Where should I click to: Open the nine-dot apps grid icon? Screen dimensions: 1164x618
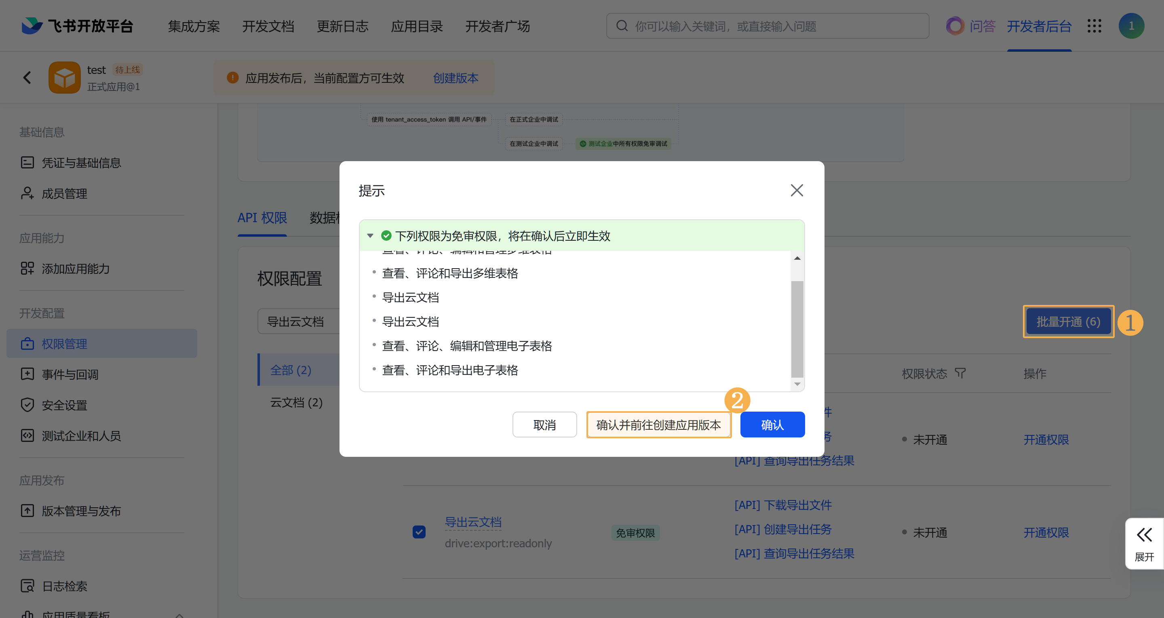1094,26
